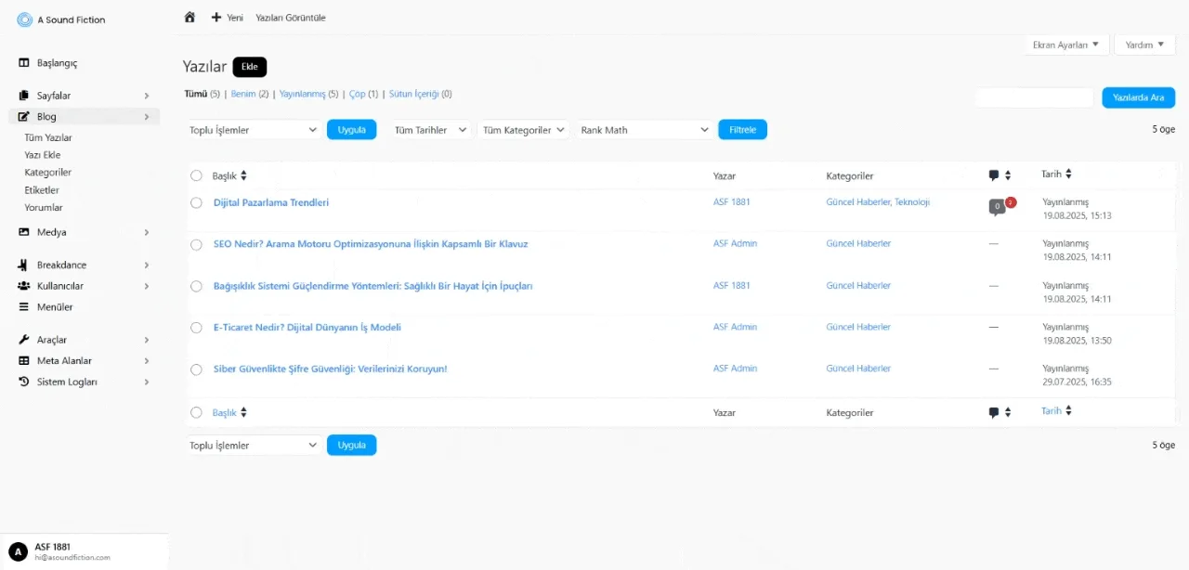Viewport: 1189px width, 570px height.
Task: Open the Tüm Tarihler date dropdown
Action: 430,130
